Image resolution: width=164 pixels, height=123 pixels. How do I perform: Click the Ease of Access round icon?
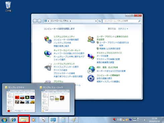point(91,78)
